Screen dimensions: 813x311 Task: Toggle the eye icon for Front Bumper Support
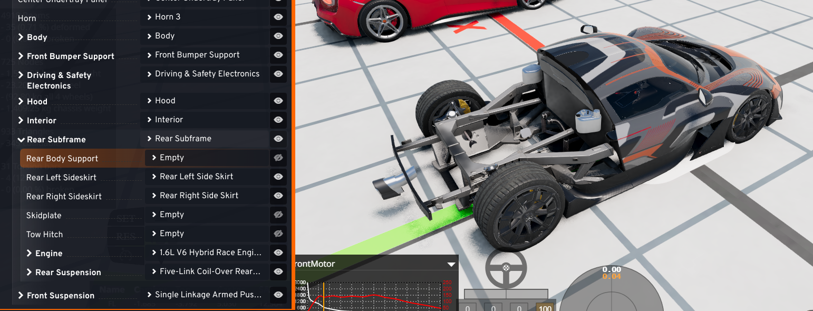(278, 55)
